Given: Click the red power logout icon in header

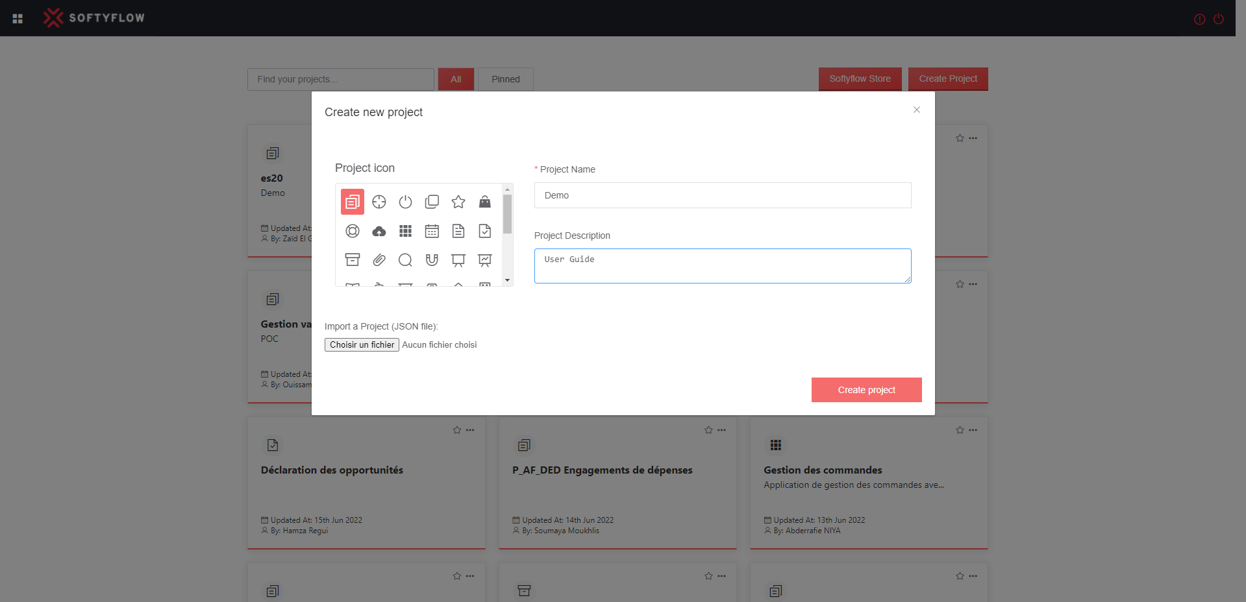Looking at the screenshot, I should [x=1219, y=19].
